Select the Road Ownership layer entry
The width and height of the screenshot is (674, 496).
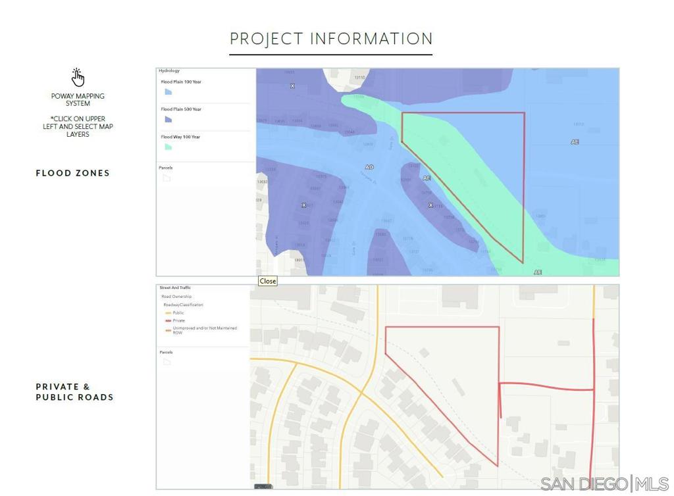[176, 297]
